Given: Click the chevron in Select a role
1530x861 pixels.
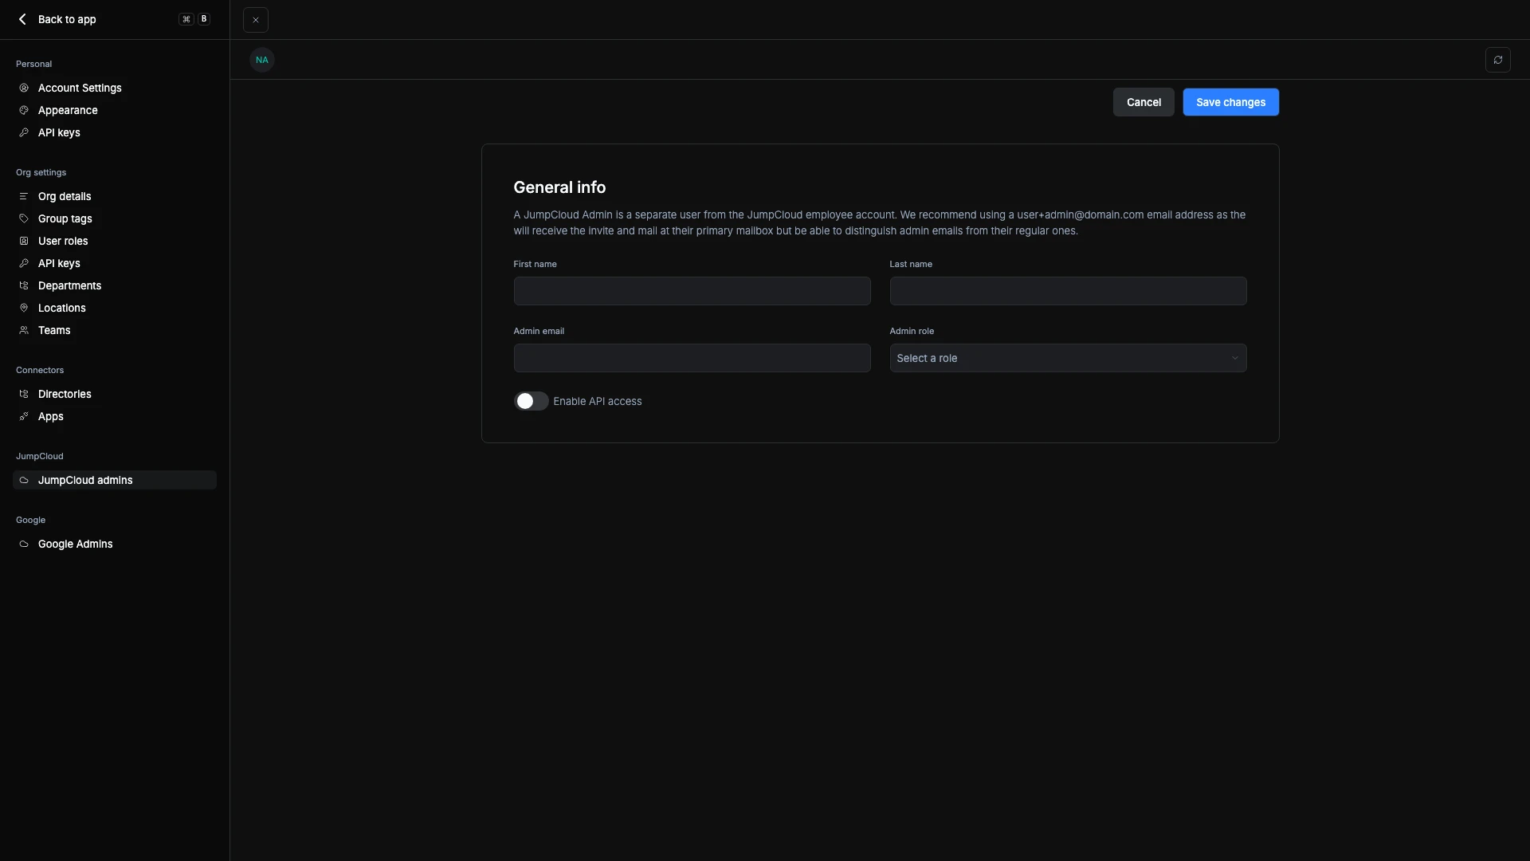Looking at the screenshot, I should tap(1234, 358).
